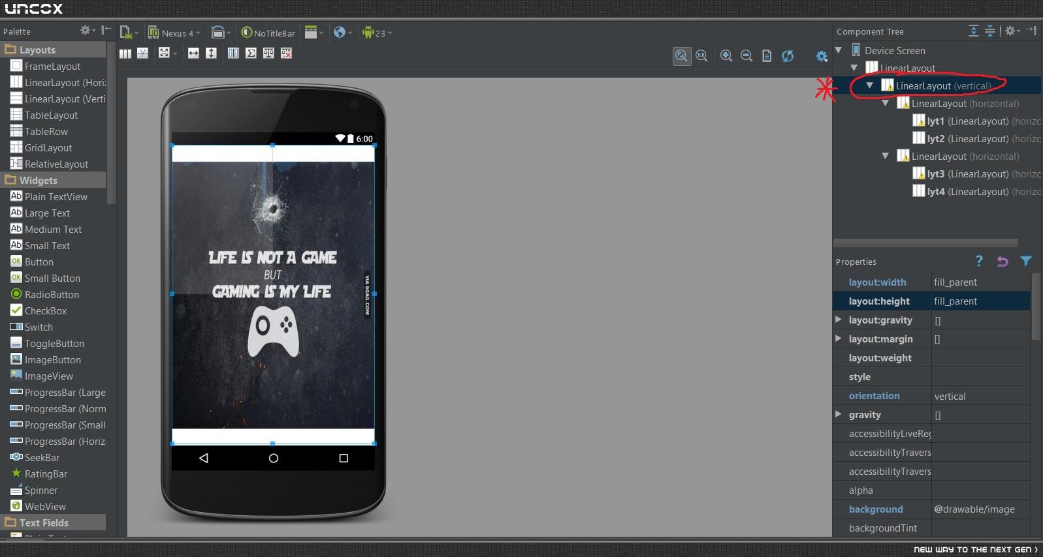This screenshot has width=1043, height=557.
Task: Select lyt2 in the Component Tree
Action: (976, 138)
